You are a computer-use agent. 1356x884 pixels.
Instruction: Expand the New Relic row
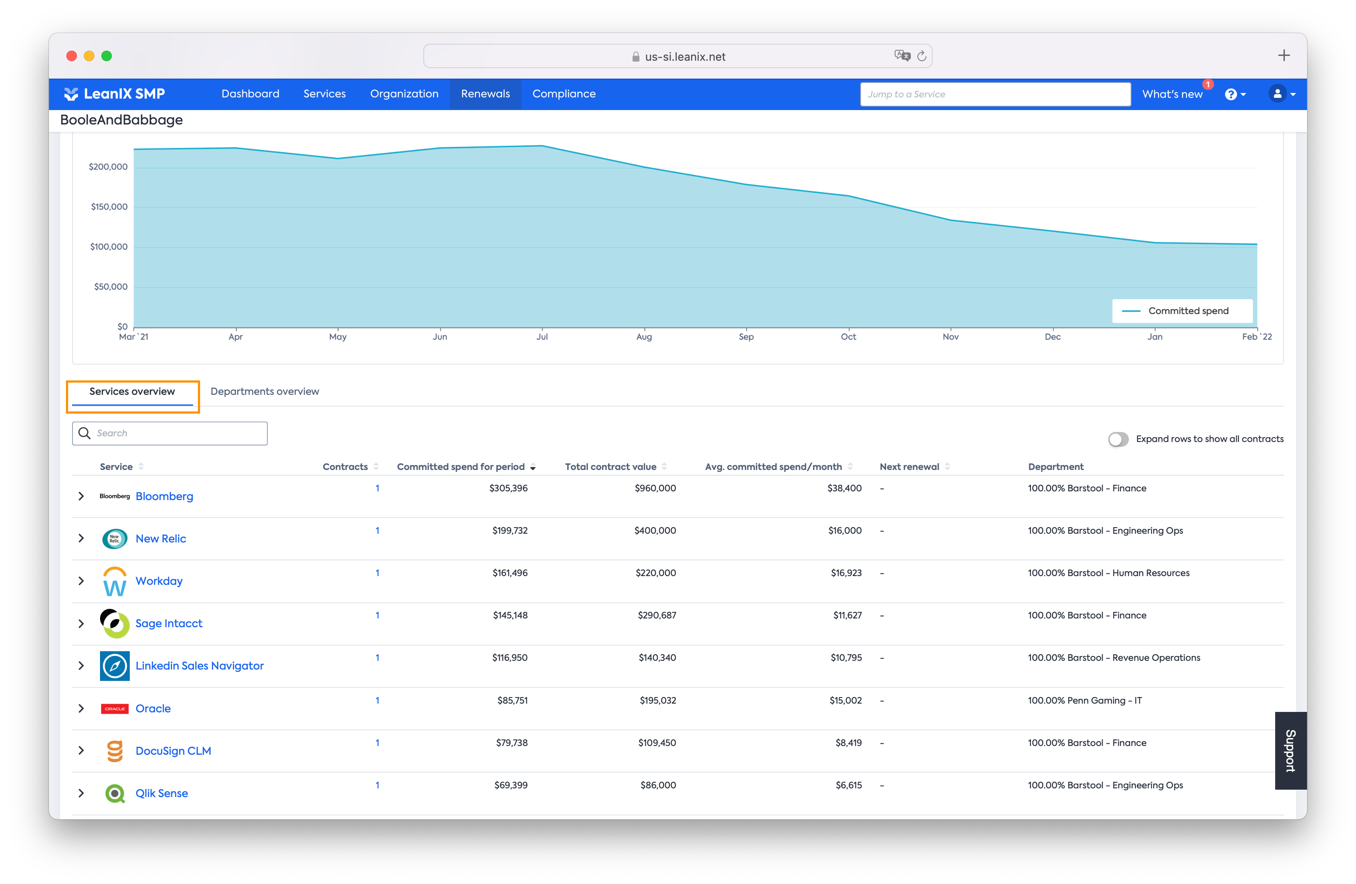click(82, 538)
